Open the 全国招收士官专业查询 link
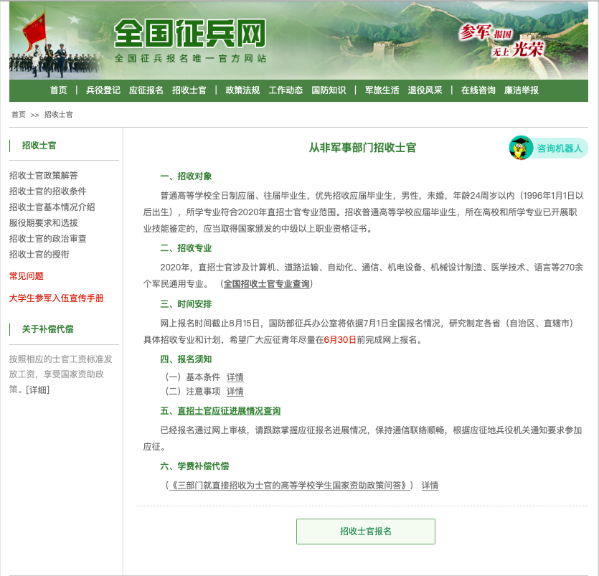Screen dimensions: 599x576 coord(267,284)
